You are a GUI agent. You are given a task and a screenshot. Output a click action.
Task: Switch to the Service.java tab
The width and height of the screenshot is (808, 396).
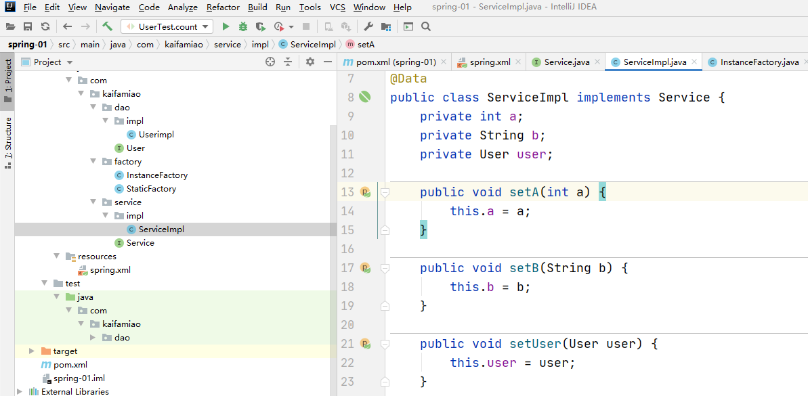click(x=567, y=62)
